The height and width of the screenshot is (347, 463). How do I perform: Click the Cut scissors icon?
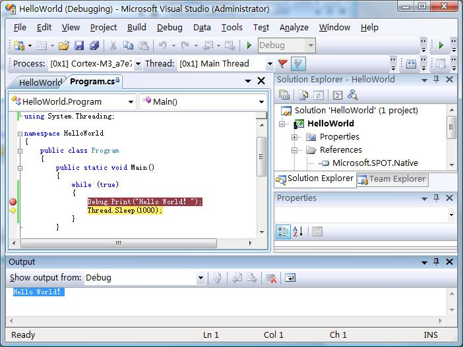113,45
